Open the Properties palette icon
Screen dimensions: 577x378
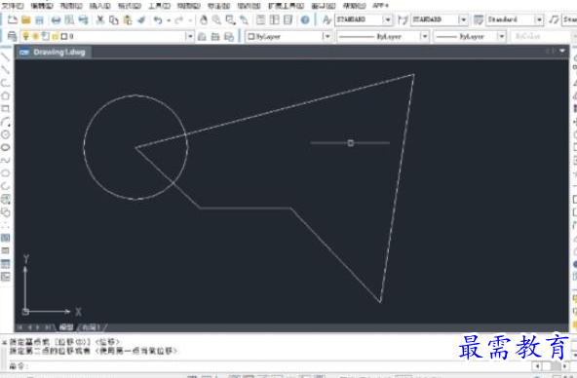coord(260,19)
